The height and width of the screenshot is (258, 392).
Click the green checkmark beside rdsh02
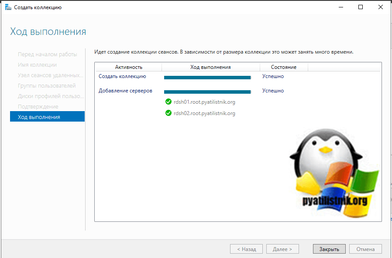click(168, 113)
